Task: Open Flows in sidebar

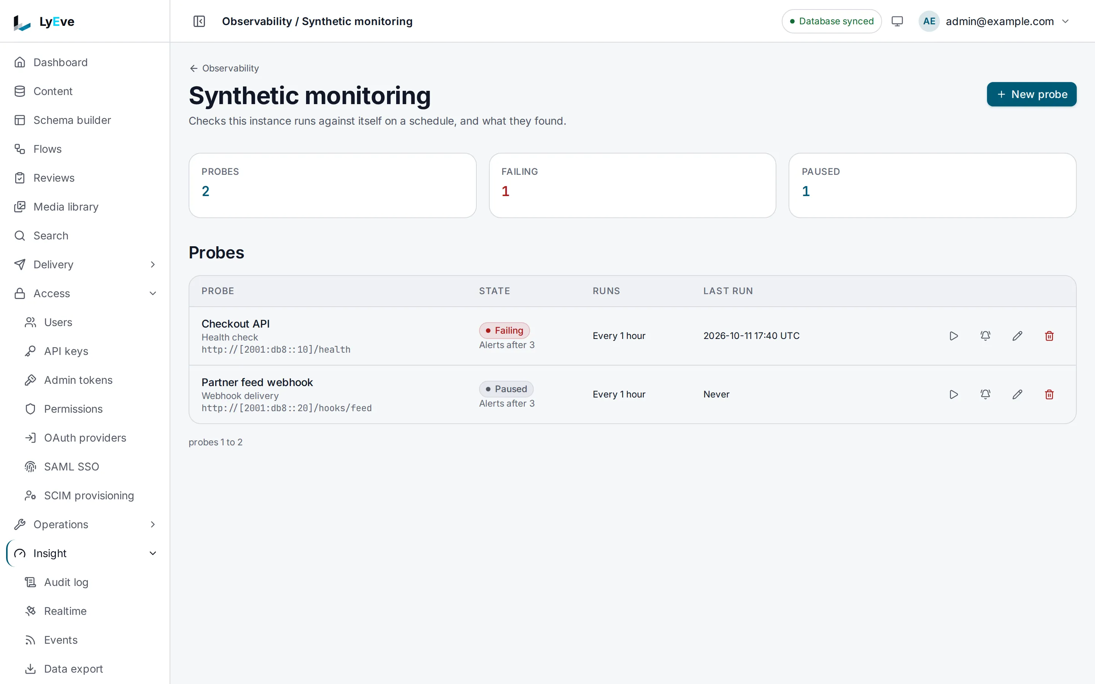Action: point(85,149)
